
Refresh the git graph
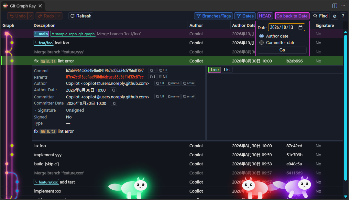(81, 16)
